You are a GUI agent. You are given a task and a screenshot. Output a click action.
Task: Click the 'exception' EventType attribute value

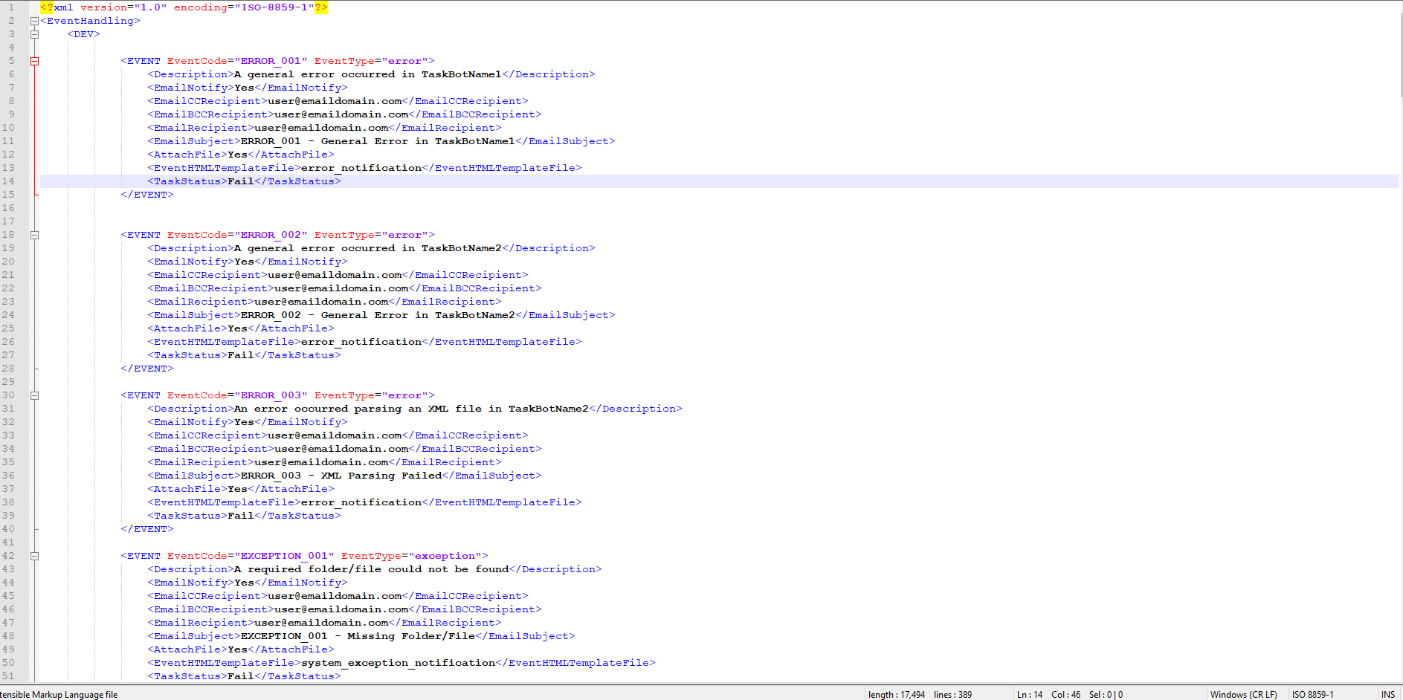pyautogui.click(x=445, y=556)
